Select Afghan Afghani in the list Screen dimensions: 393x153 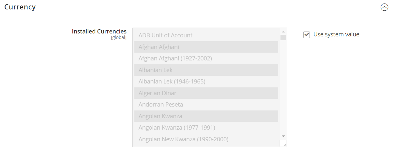click(206, 47)
